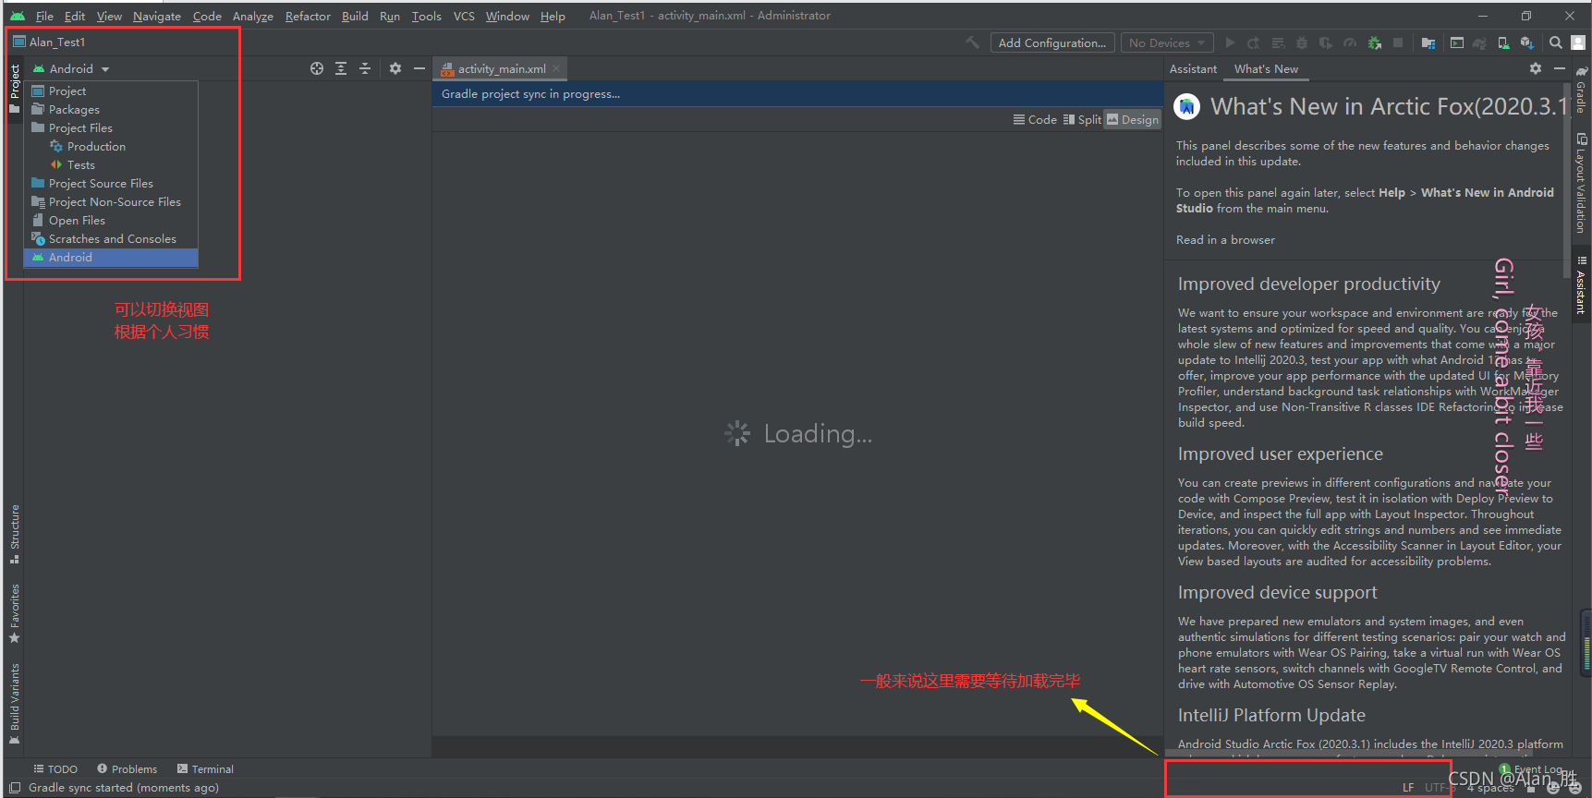1592x798 pixels.
Task: Click the Make Project hammer icon
Action: tap(972, 42)
